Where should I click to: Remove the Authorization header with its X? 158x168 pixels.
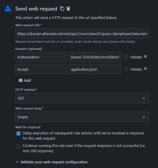tap(145, 56)
